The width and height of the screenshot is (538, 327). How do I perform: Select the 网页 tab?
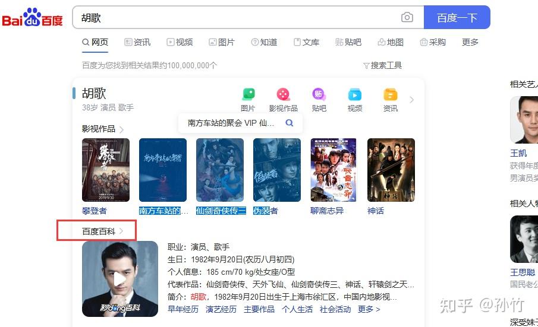click(95, 42)
